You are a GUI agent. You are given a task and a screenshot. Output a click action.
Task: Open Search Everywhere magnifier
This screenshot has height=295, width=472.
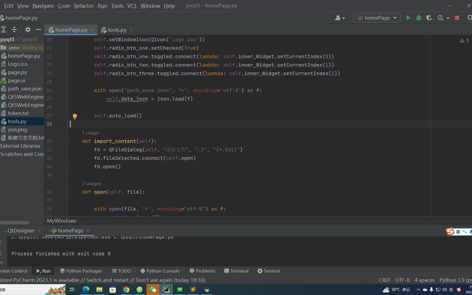click(470, 18)
